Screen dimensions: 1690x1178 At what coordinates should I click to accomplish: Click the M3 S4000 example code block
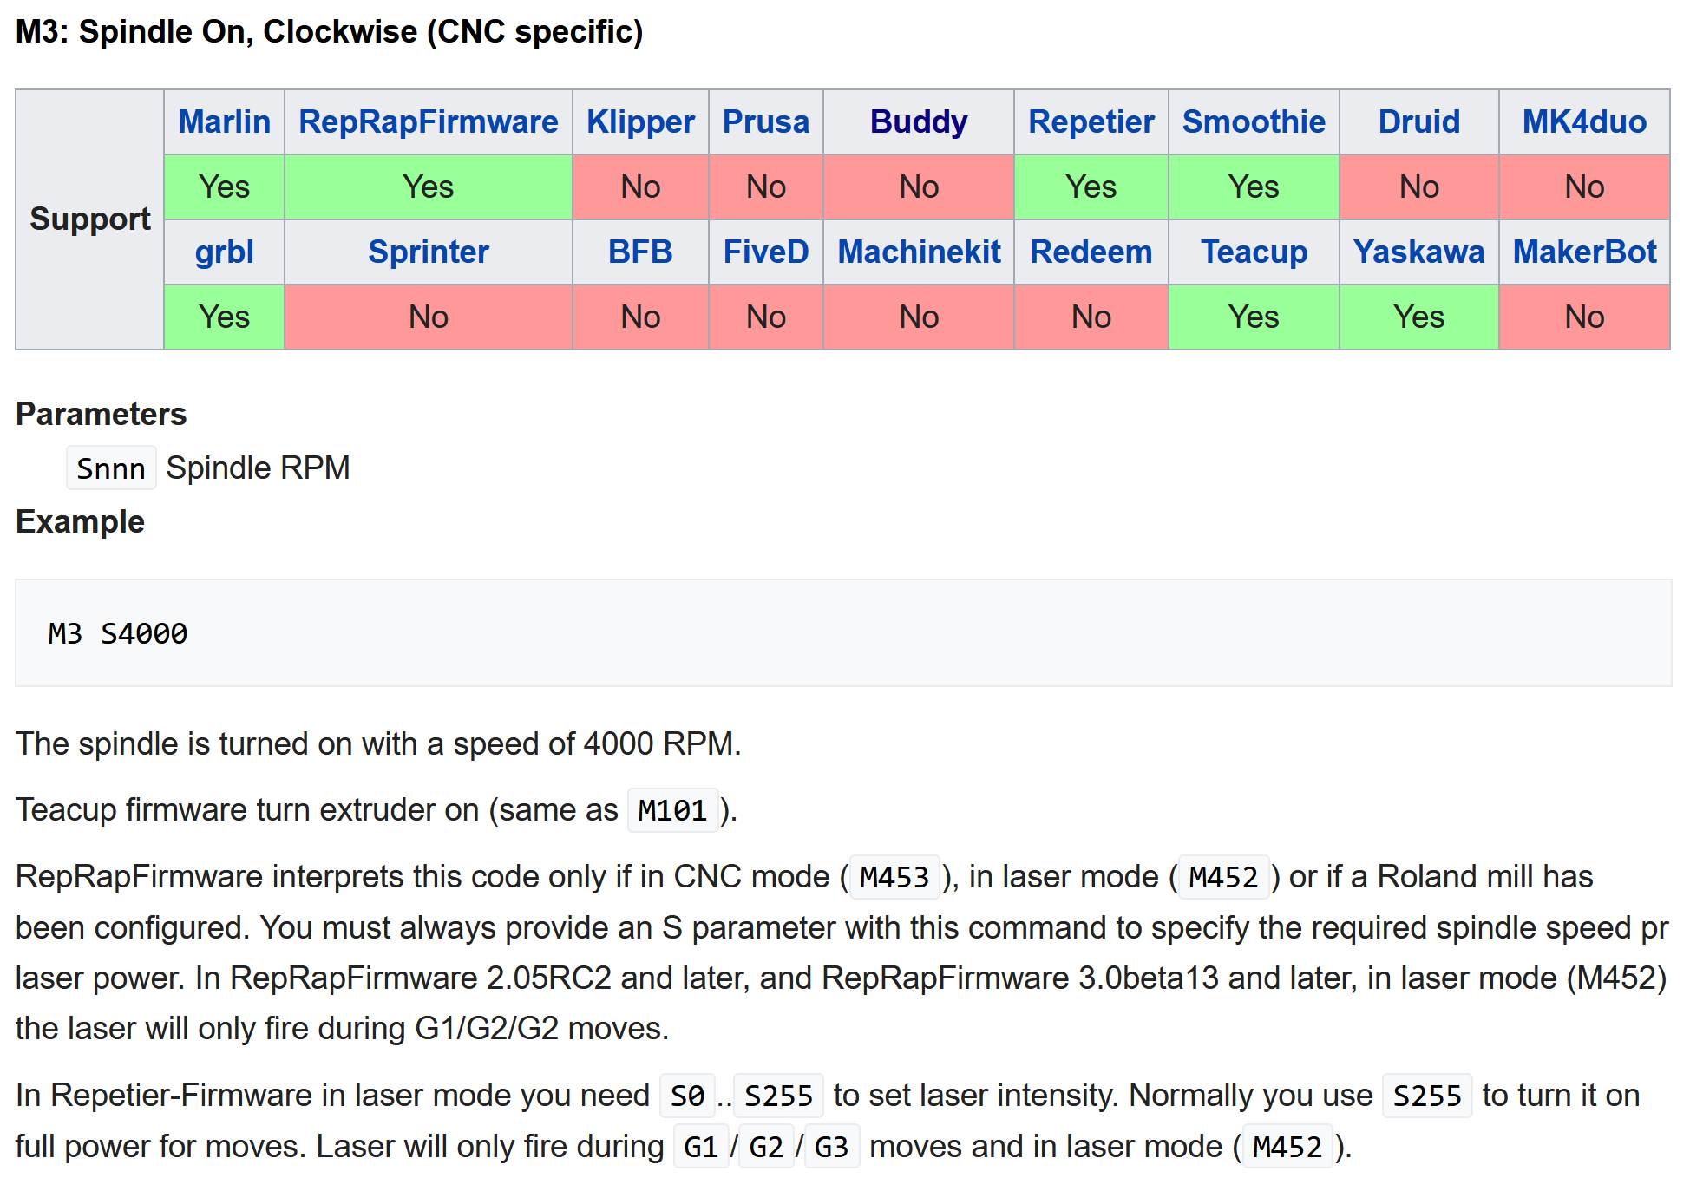coord(118,634)
